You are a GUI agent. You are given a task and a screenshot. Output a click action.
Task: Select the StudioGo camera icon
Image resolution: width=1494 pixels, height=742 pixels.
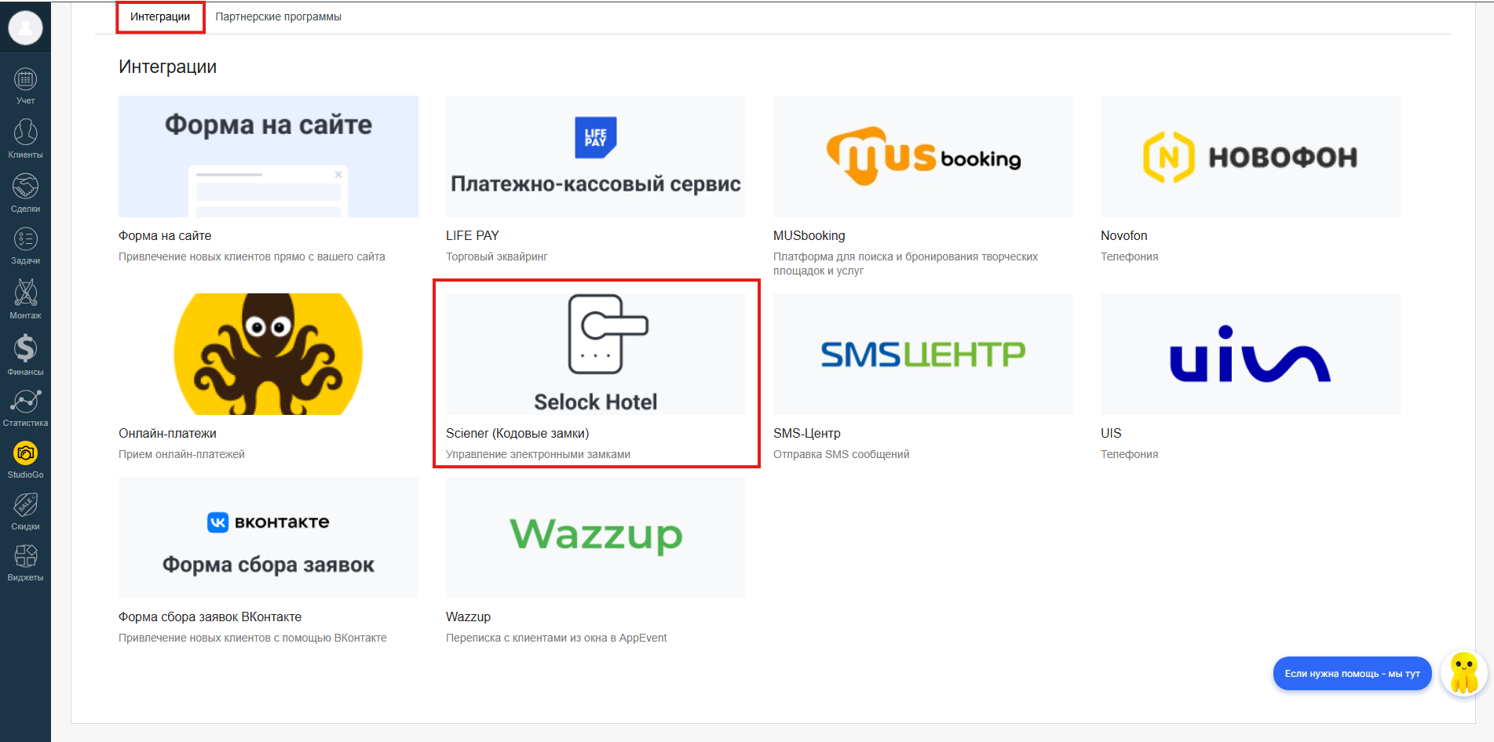(x=25, y=453)
